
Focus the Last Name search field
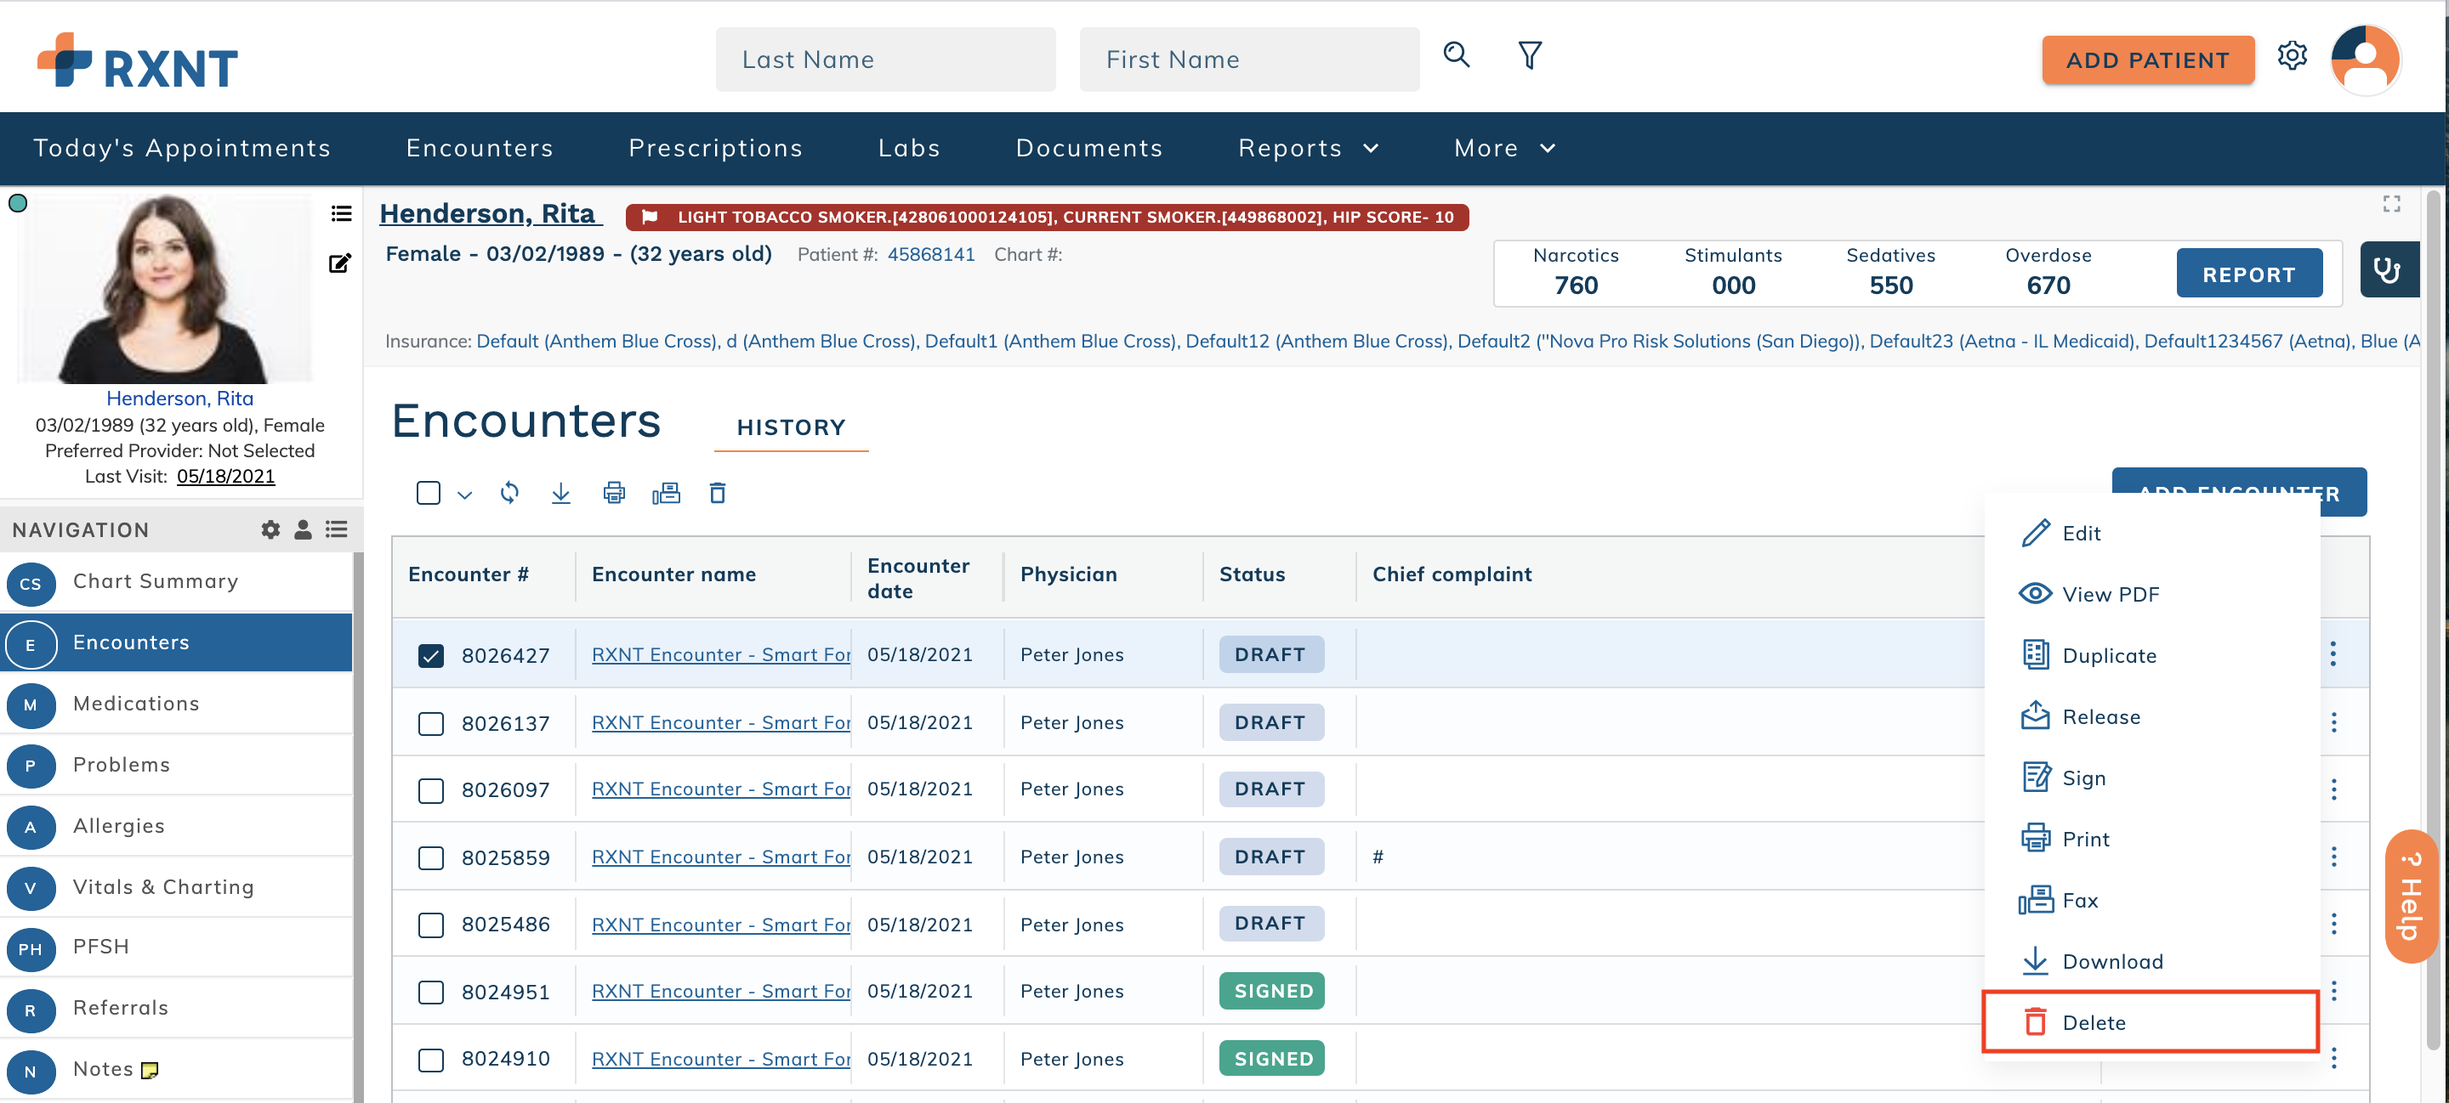[885, 59]
